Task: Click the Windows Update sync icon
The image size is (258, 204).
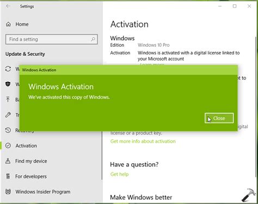Action: coord(8,69)
